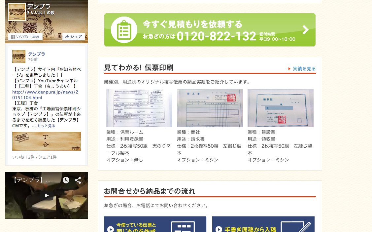Viewport: 372px width, 232px height.
Task: Click the video share icon
Action: 78,180
